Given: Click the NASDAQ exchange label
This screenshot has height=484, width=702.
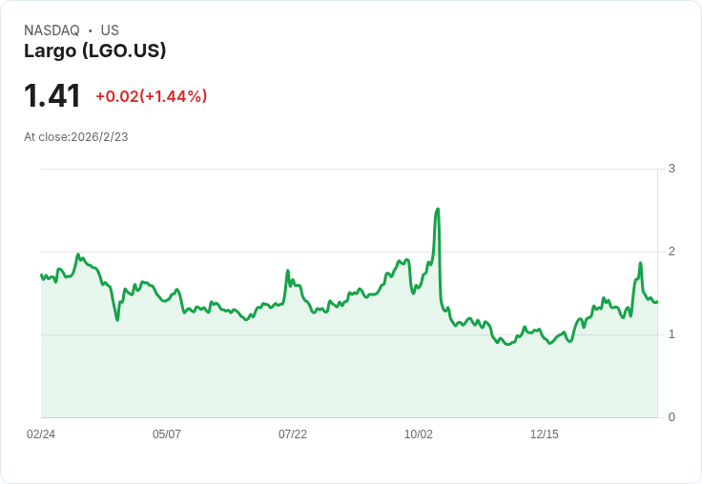Looking at the screenshot, I should tap(52, 30).
